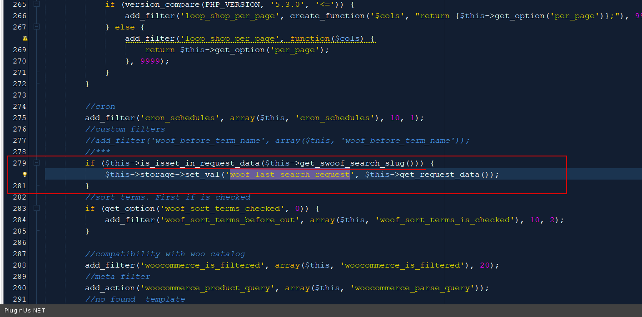Click 'return $this->get_option' on line 269
Screen dimensions: 642x317
(x=205, y=50)
